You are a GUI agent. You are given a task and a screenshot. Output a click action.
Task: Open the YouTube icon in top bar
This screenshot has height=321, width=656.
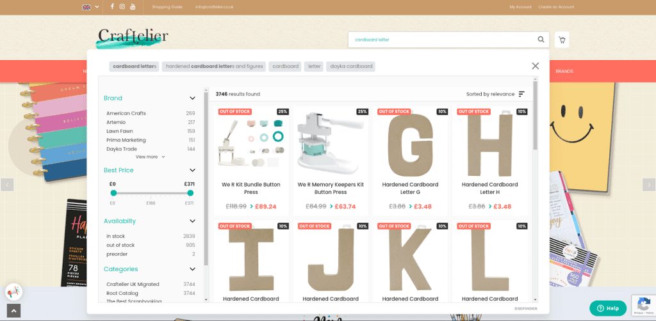[x=133, y=6]
